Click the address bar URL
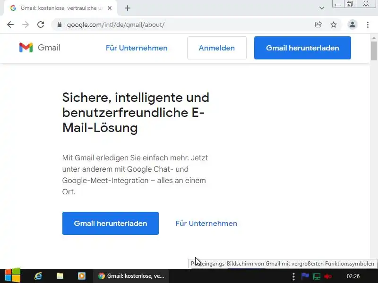Viewport: 378px width, 283px height. [x=116, y=25]
